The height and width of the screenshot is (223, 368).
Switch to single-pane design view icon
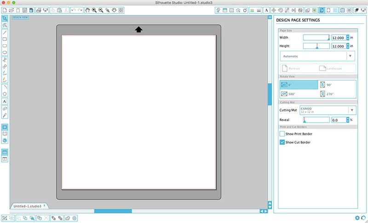(x=5, y=152)
